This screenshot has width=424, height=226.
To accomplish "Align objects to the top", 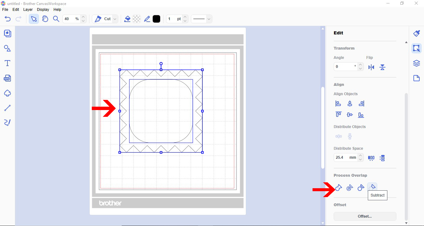I will pyautogui.click(x=338, y=115).
